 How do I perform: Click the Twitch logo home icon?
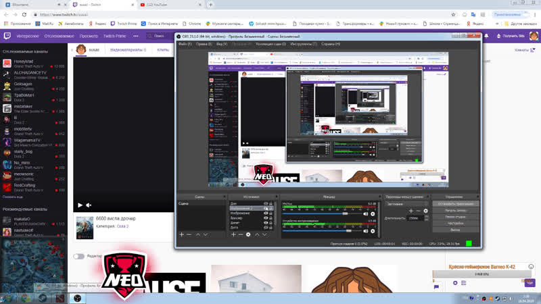[x=7, y=36]
